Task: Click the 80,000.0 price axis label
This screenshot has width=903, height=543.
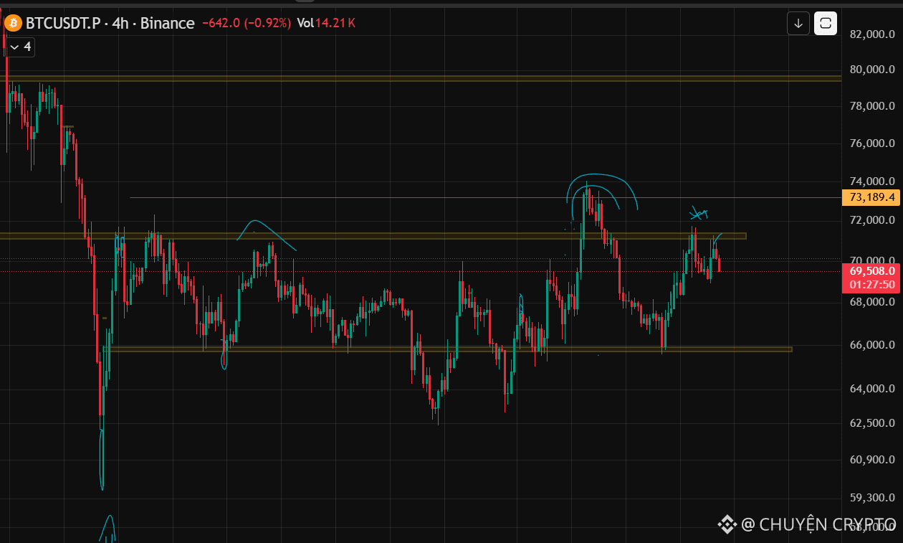Action: (x=871, y=70)
